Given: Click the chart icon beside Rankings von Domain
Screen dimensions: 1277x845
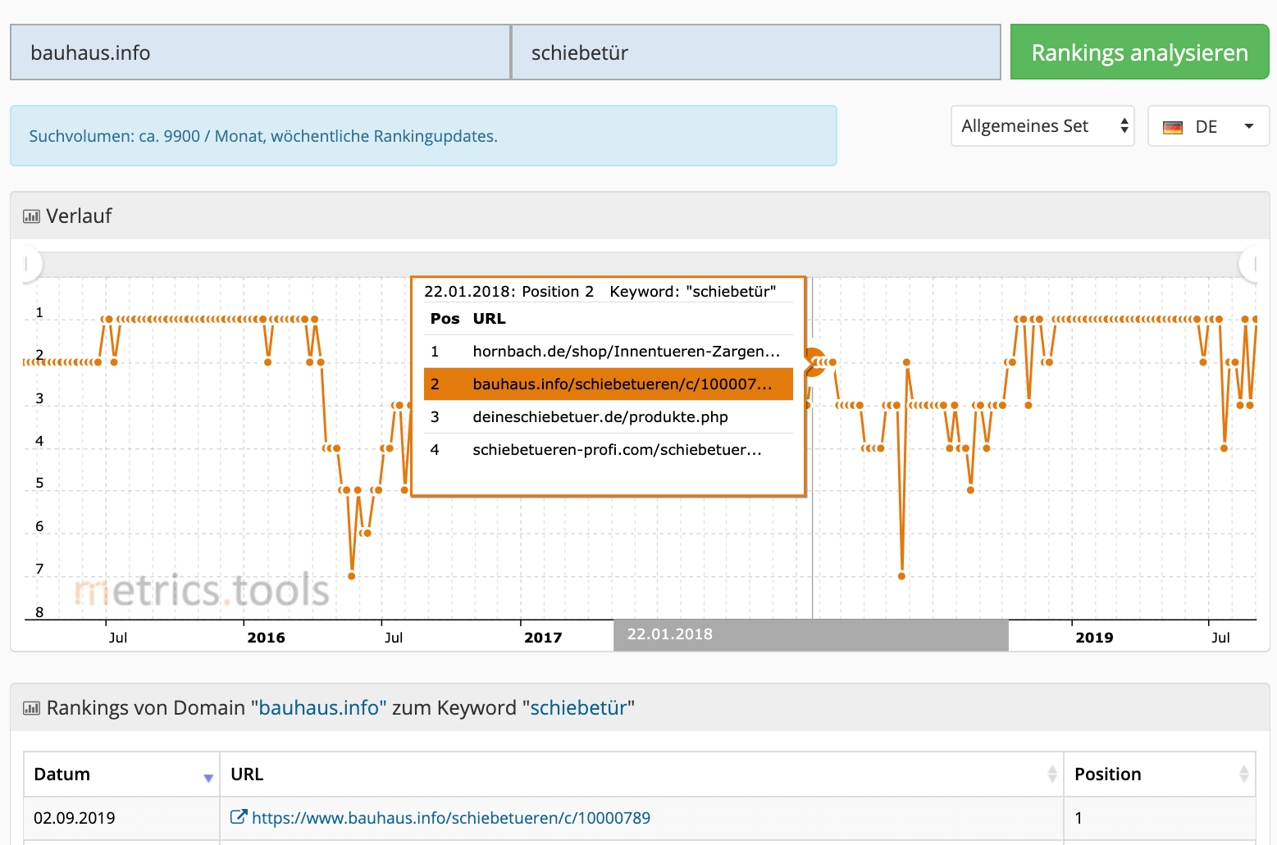Looking at the screenshot, I should [31, 708].
